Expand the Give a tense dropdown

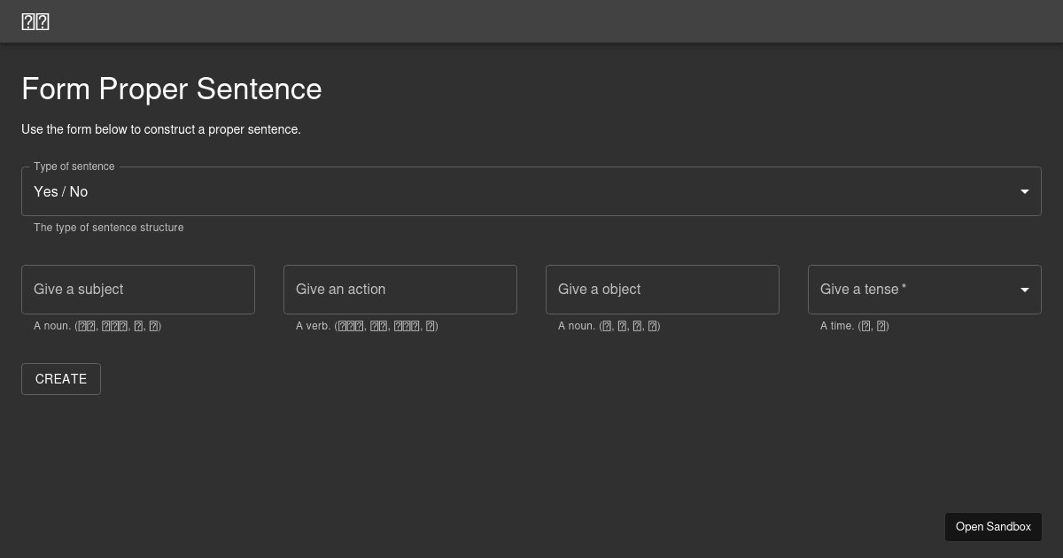point(925,290)
